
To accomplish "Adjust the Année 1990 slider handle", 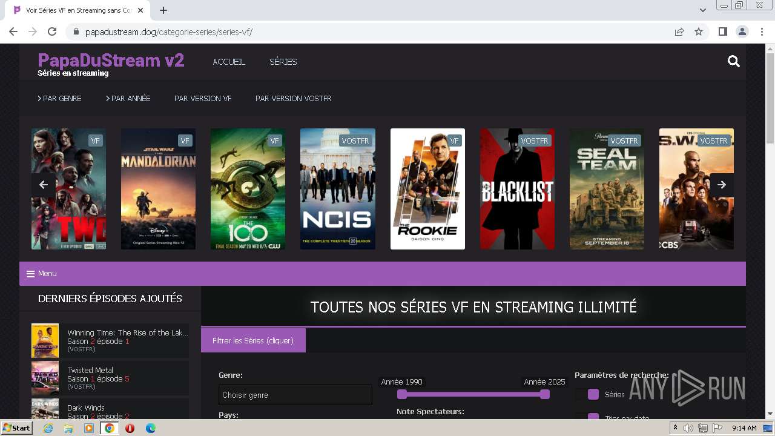I will click(402, 394).
